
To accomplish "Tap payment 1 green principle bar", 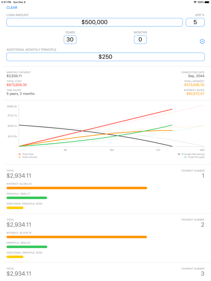I will click(27, 198).
